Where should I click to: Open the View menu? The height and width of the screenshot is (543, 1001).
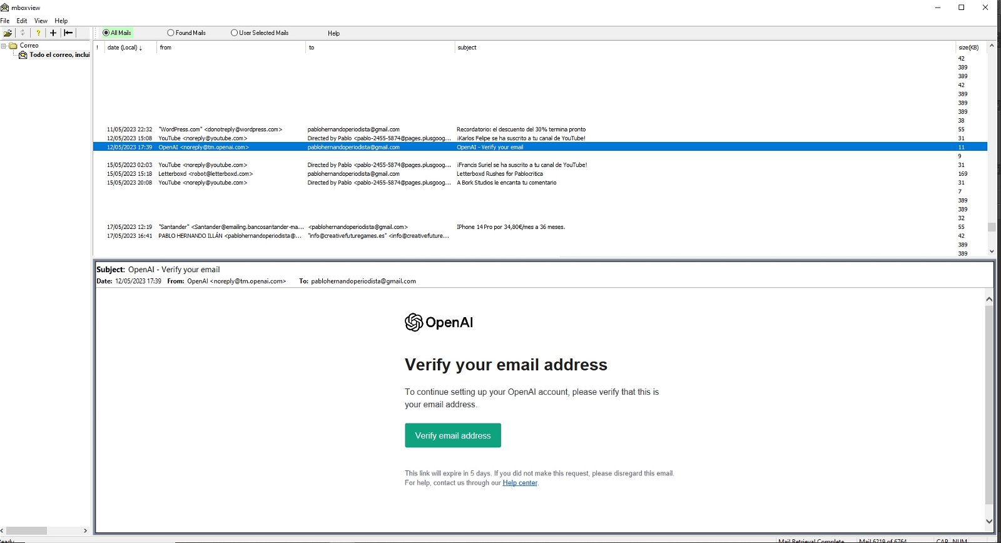41,21
